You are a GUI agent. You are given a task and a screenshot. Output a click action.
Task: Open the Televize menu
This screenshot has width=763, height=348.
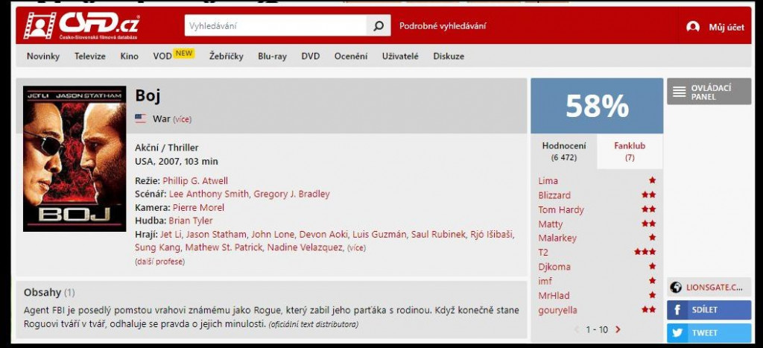pos(90,56)
